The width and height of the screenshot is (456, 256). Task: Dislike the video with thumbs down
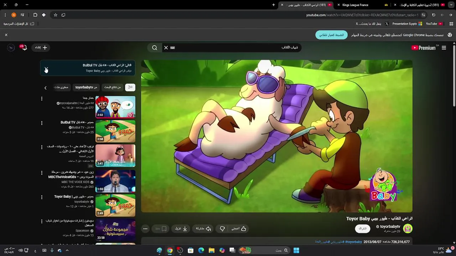[x=222, y=229]
